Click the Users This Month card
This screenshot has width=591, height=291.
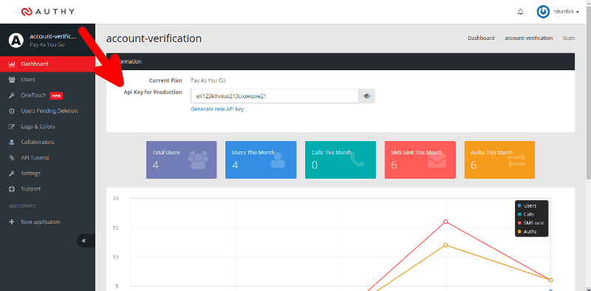coord(261,160)
